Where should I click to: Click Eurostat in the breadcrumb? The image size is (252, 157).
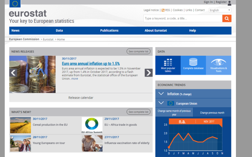tap(48, 39)
